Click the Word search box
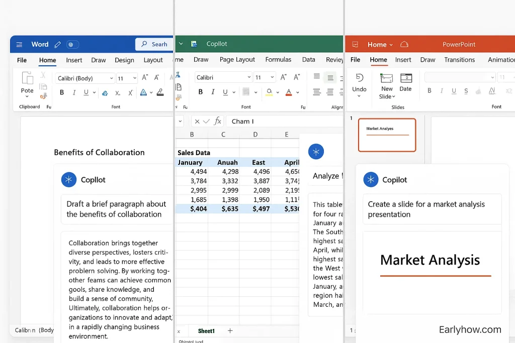 [x=154, y=44]
